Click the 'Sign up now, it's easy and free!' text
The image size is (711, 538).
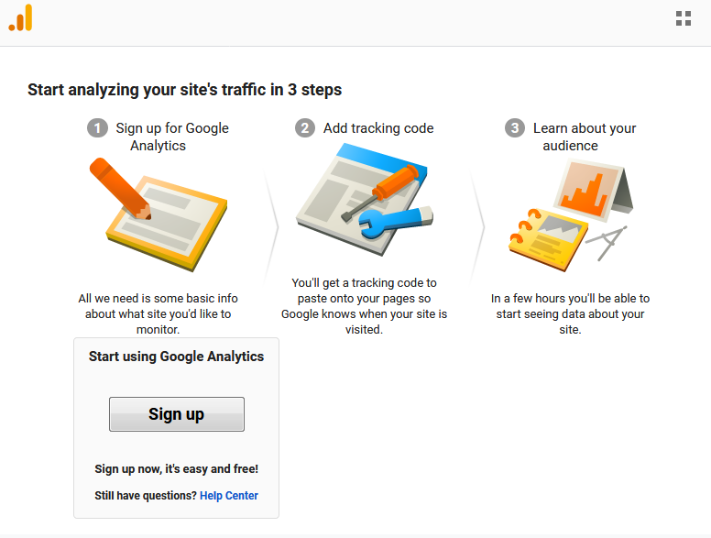[177, 469]
